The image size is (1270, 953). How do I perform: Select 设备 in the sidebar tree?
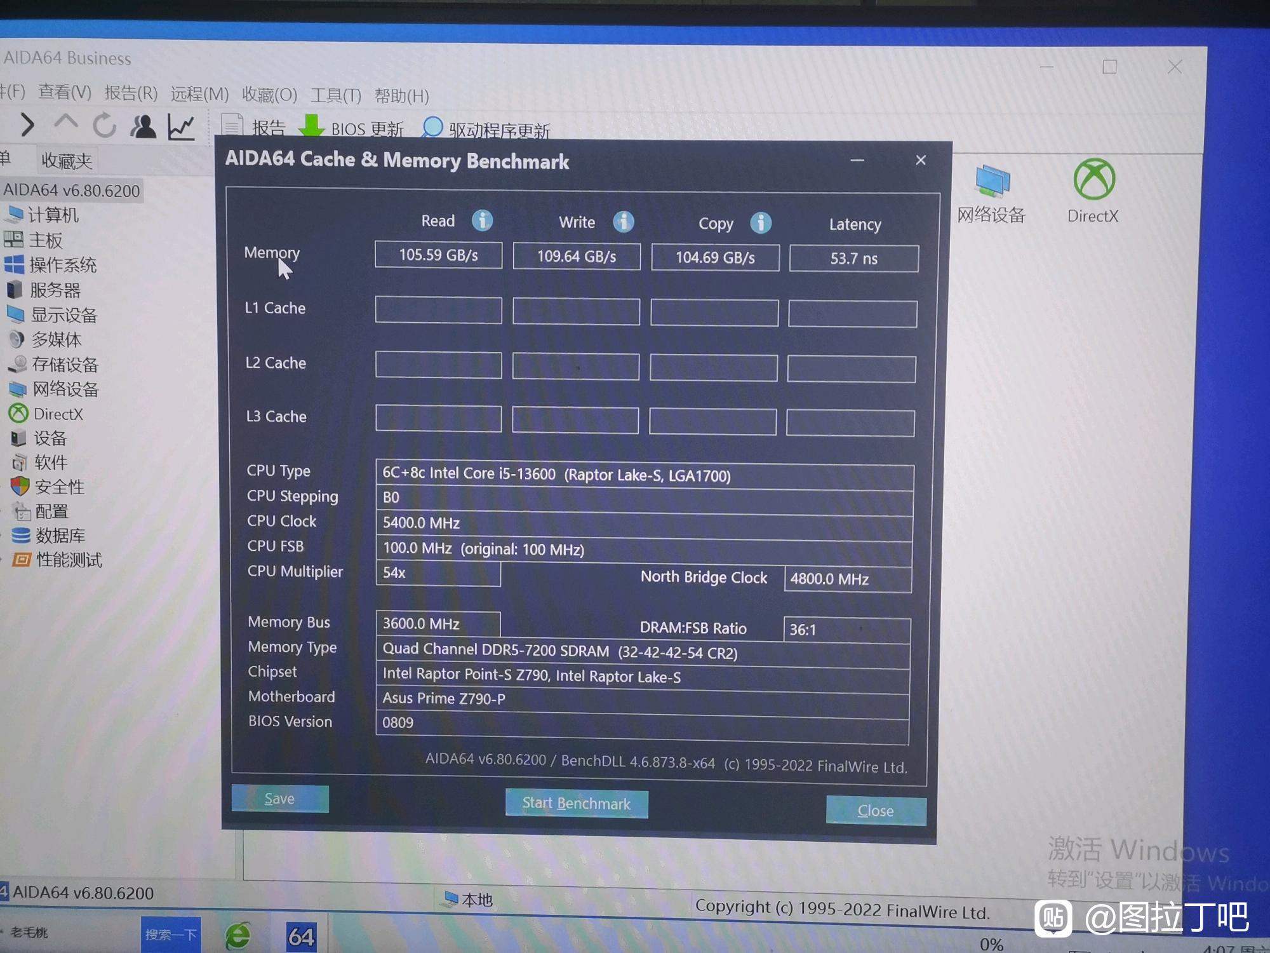[x=39, y=438]
